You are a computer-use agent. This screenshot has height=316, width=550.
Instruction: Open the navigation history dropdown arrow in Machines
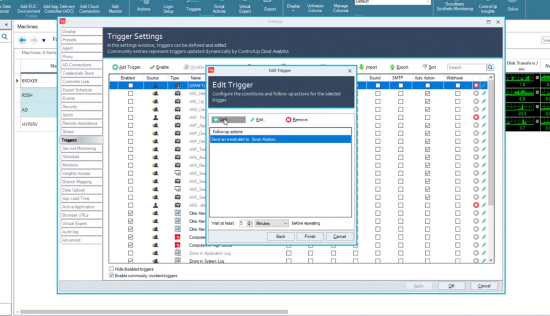tap(44, 40)
